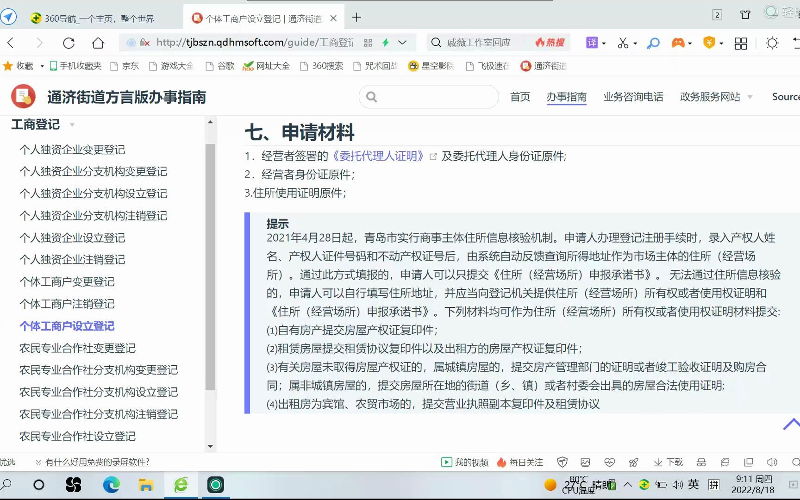
Task: Toggle the brightness/night mode sun icon
Action: (x=772, y=43)
